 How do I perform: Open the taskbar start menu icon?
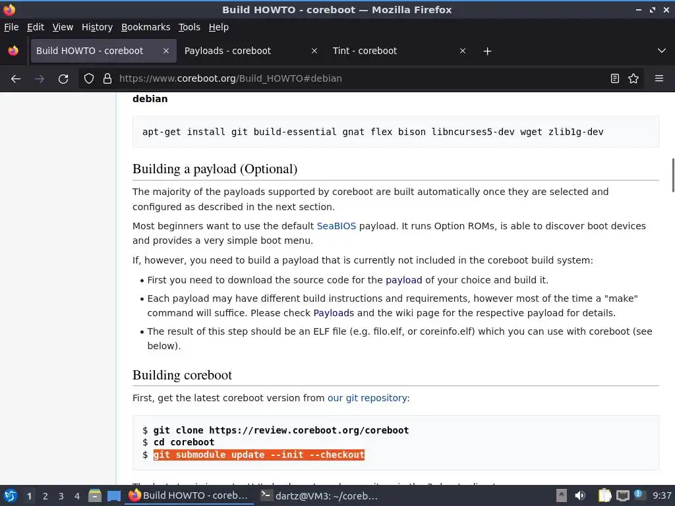[11, 495]
